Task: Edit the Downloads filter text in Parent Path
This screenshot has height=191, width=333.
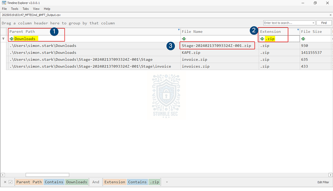Action: point(25,39)
